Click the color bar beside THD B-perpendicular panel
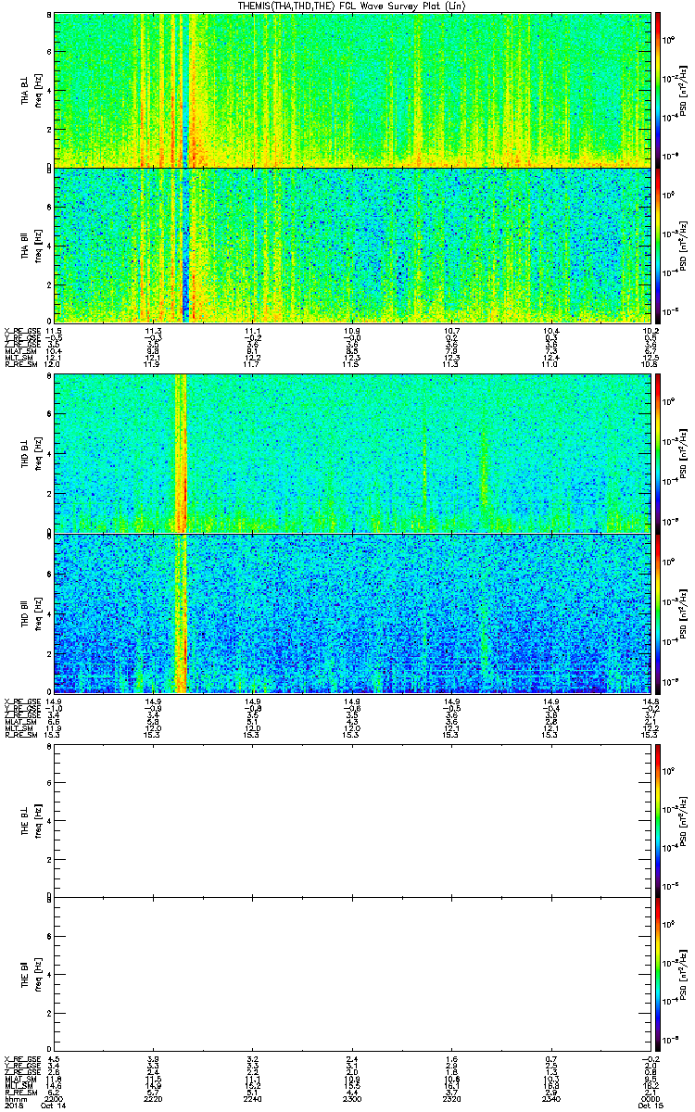695x1112 pixels. [x=659, y=453]
